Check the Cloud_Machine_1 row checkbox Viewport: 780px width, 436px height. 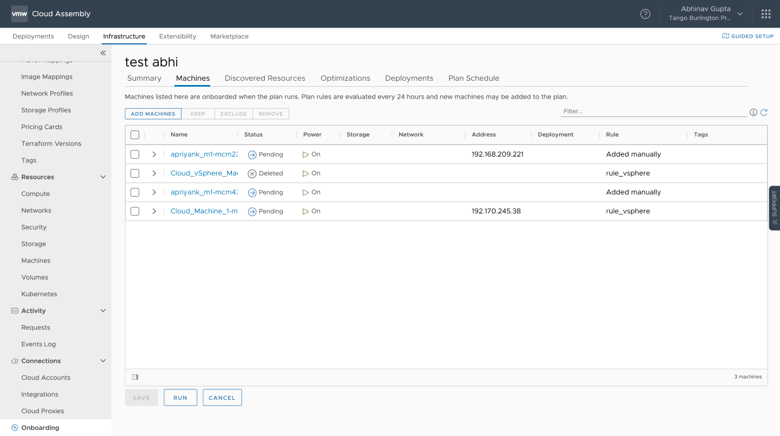[x=135, y=211]
